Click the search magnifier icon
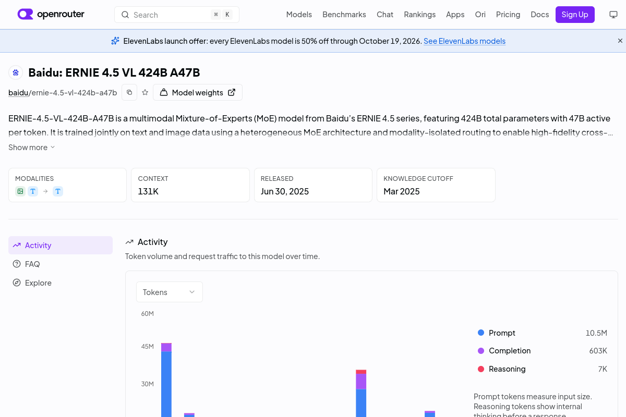Image resolution: width=626 pixels, height=417 pixels. click(x=125, y=15)
